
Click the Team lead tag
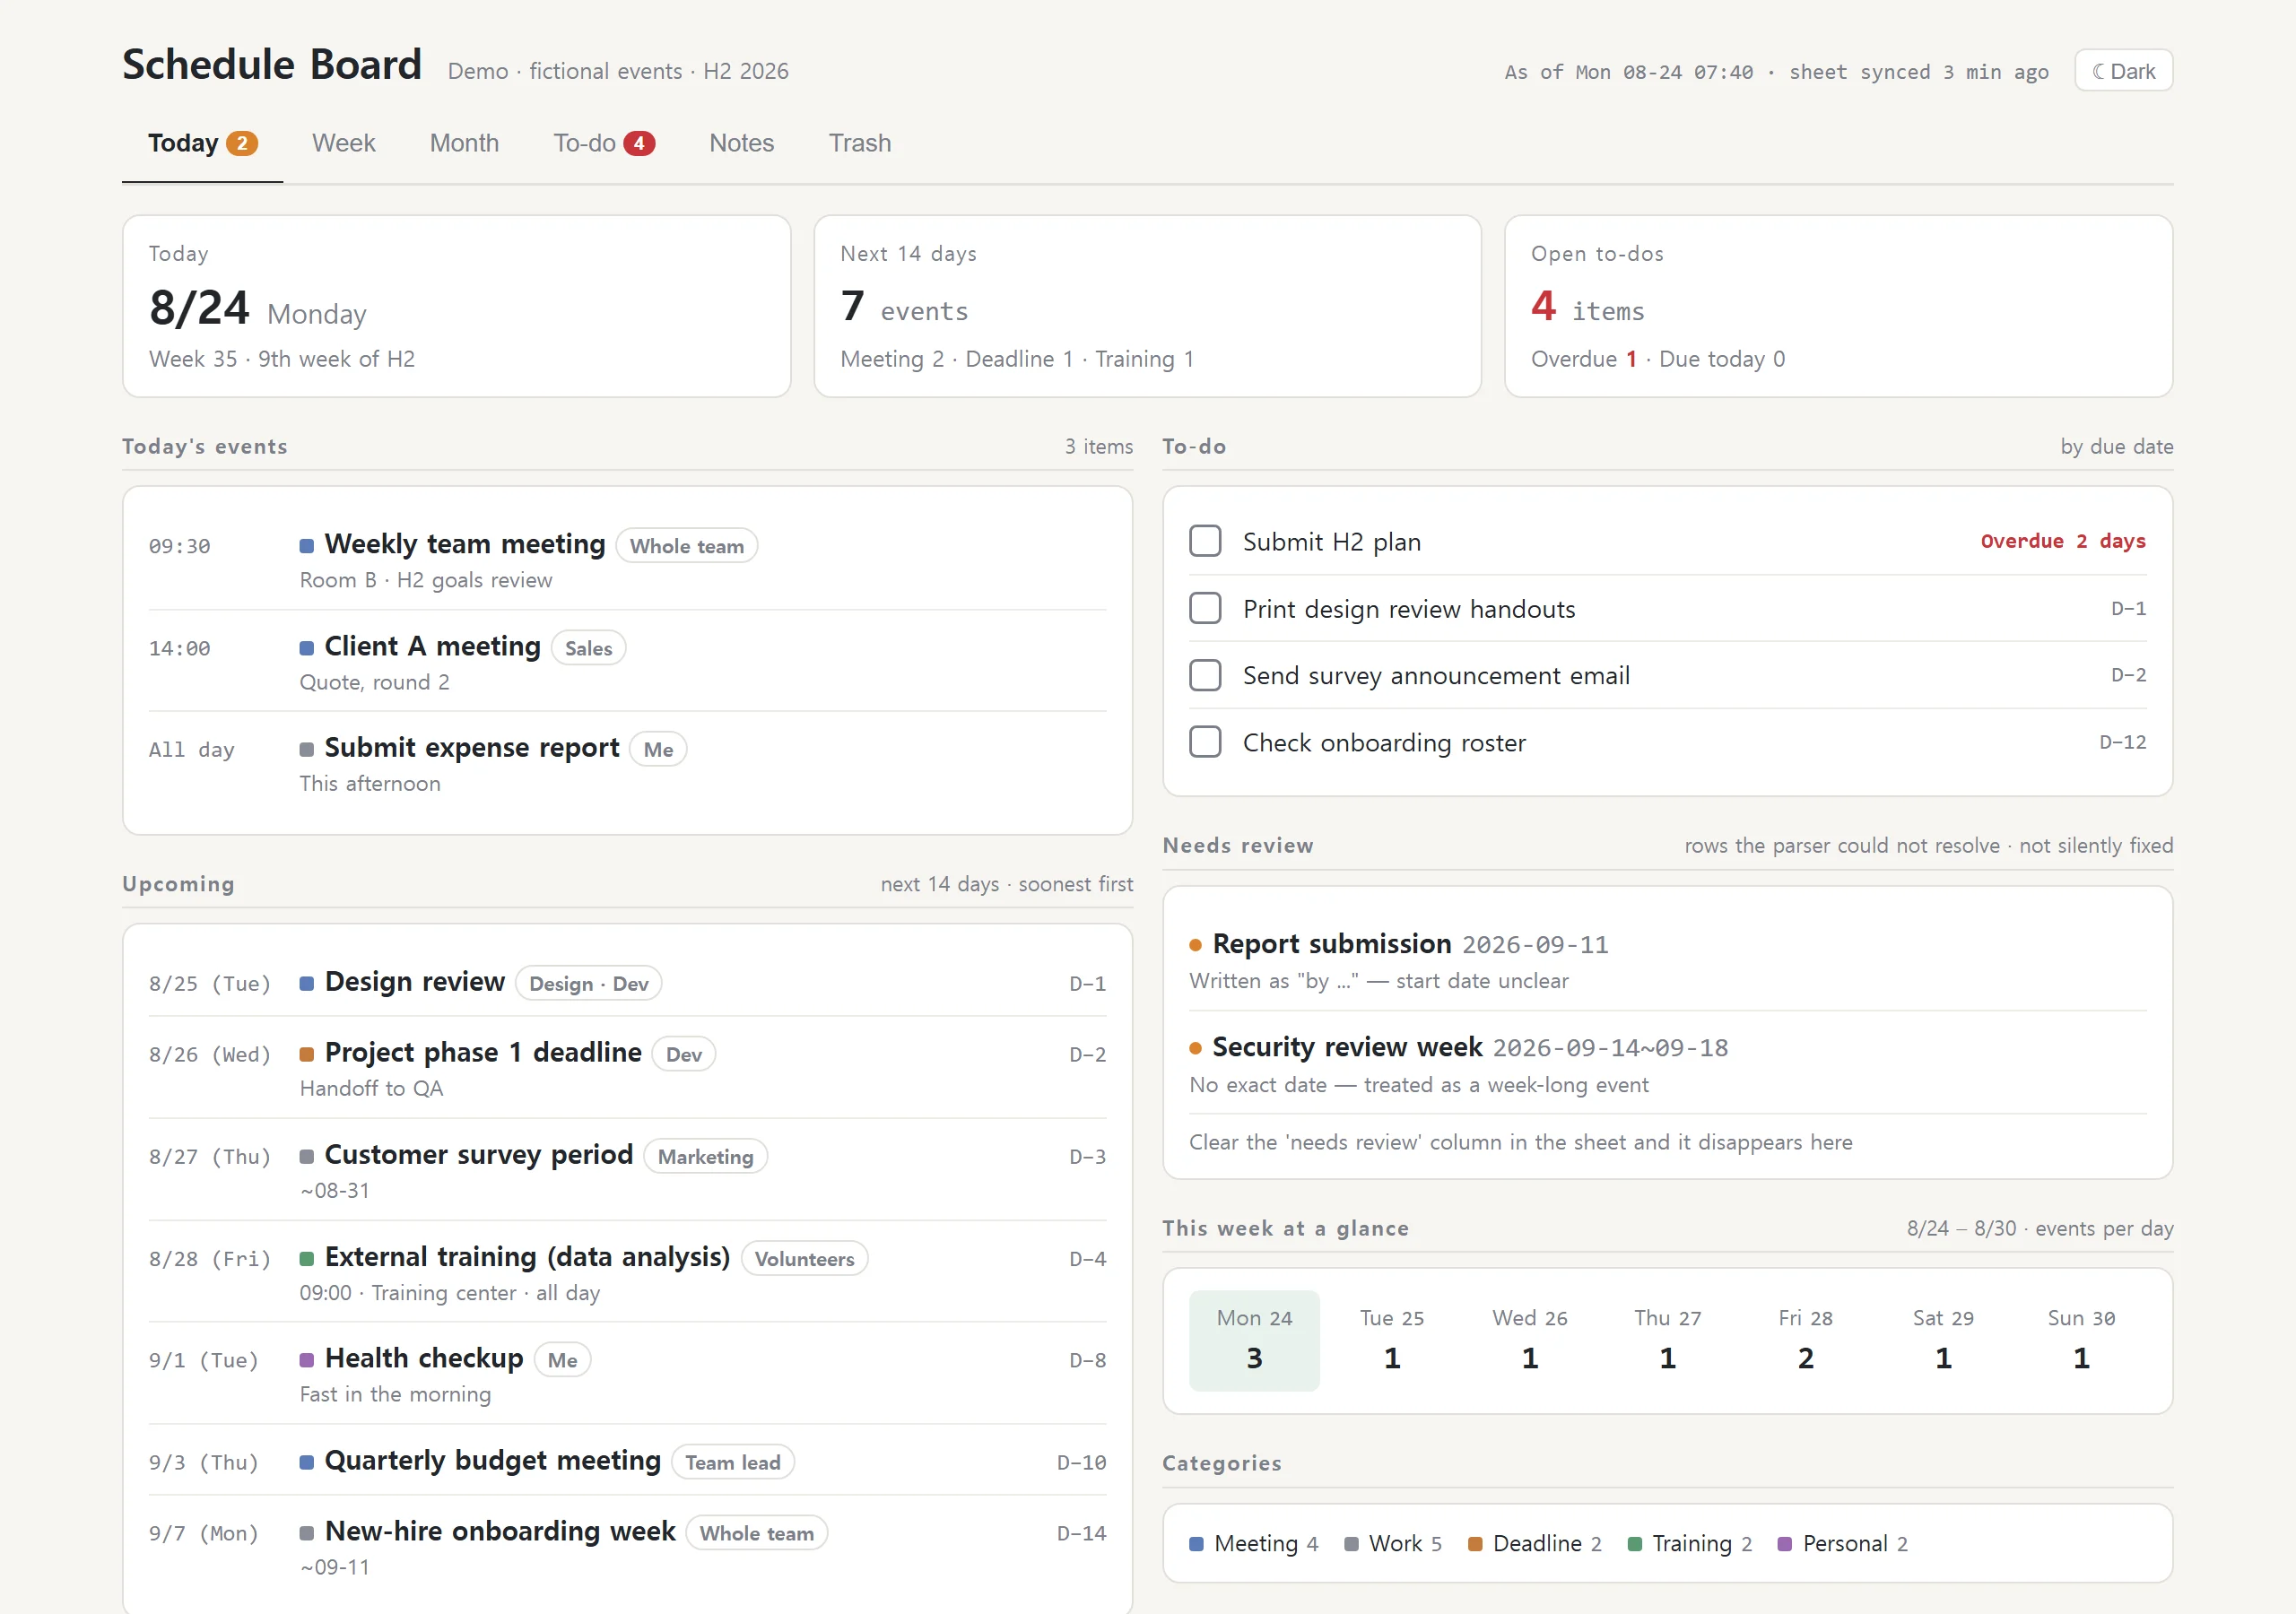tap(732, 1462)
